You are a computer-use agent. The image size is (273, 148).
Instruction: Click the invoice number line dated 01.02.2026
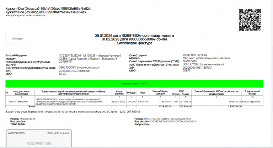coord(134,39)
